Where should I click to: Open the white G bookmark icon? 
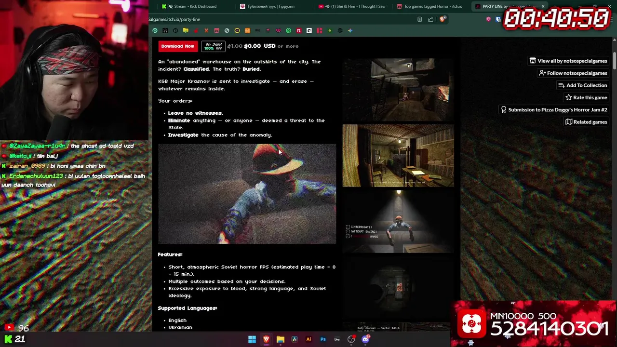click(309, 31)
